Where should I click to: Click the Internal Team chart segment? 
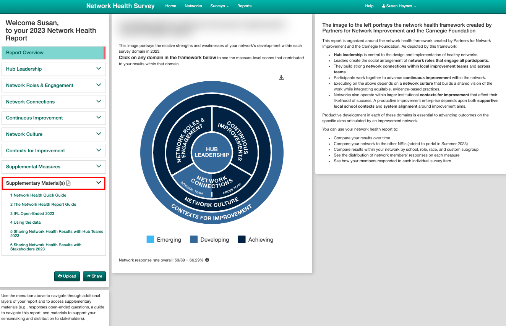point(192,184)
